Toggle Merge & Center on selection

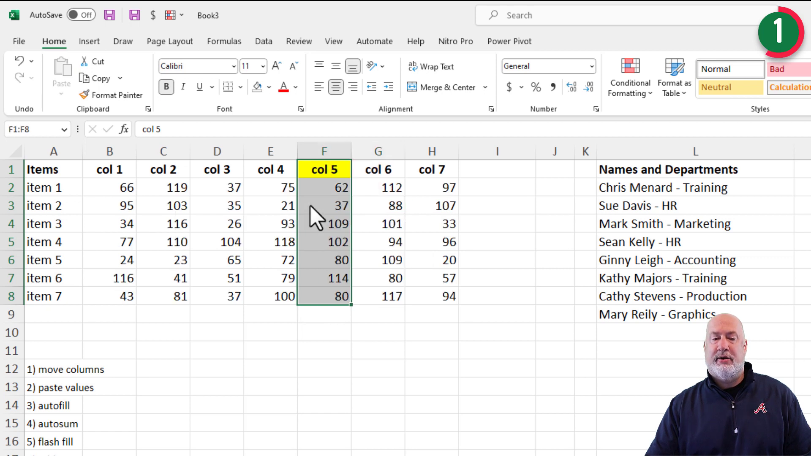pyautogui.click(x=442, y=87)
